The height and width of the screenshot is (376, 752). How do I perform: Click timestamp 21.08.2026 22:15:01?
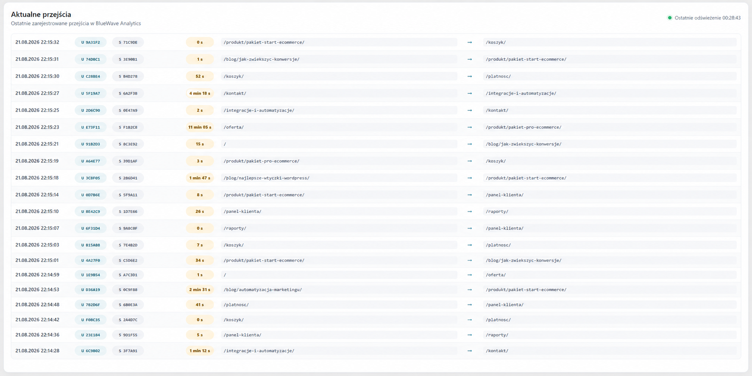click(37, 260)
